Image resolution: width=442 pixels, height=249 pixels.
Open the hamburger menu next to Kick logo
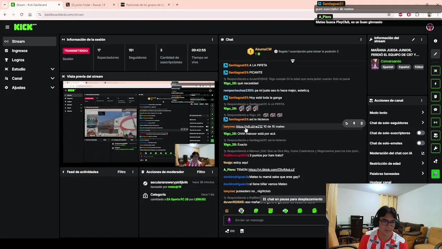tap(7, 27)
